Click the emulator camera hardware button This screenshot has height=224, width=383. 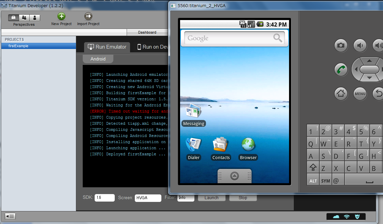coord(341,46)
